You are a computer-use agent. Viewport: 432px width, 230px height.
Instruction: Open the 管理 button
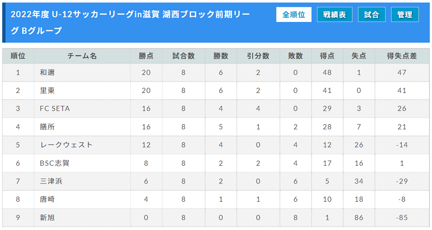405,14
